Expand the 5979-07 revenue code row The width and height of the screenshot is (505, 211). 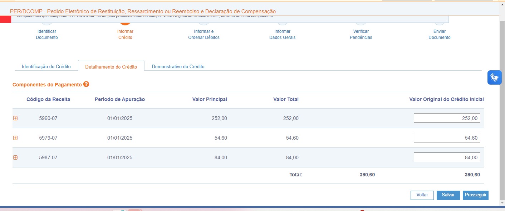point(15,138)
